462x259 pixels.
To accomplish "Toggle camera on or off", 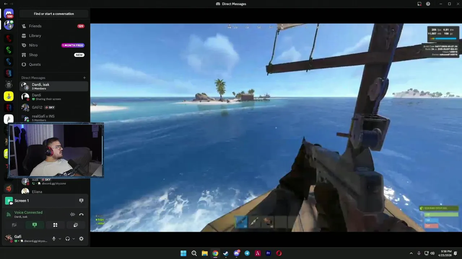I will pyautogui.click(x=14, y=225).
